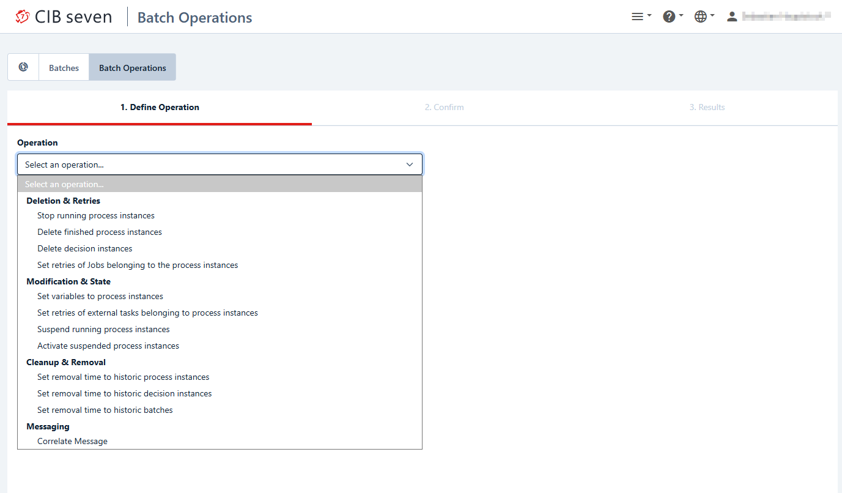Select Activate suspended process instances
Image resolution: width=842 pixels, height=493 pixels.
108,346
